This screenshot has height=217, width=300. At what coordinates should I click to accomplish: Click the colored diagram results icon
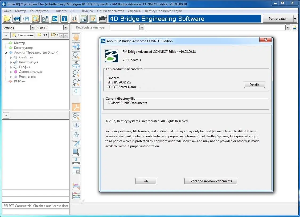click(76, 186)
